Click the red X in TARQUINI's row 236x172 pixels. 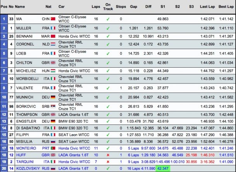pos(108,162)
